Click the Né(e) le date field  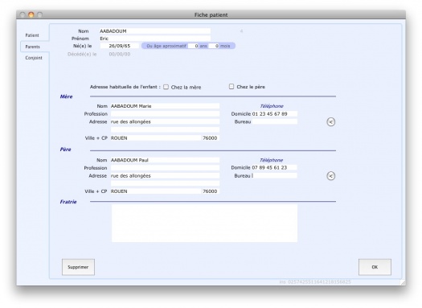click(120, 46)
